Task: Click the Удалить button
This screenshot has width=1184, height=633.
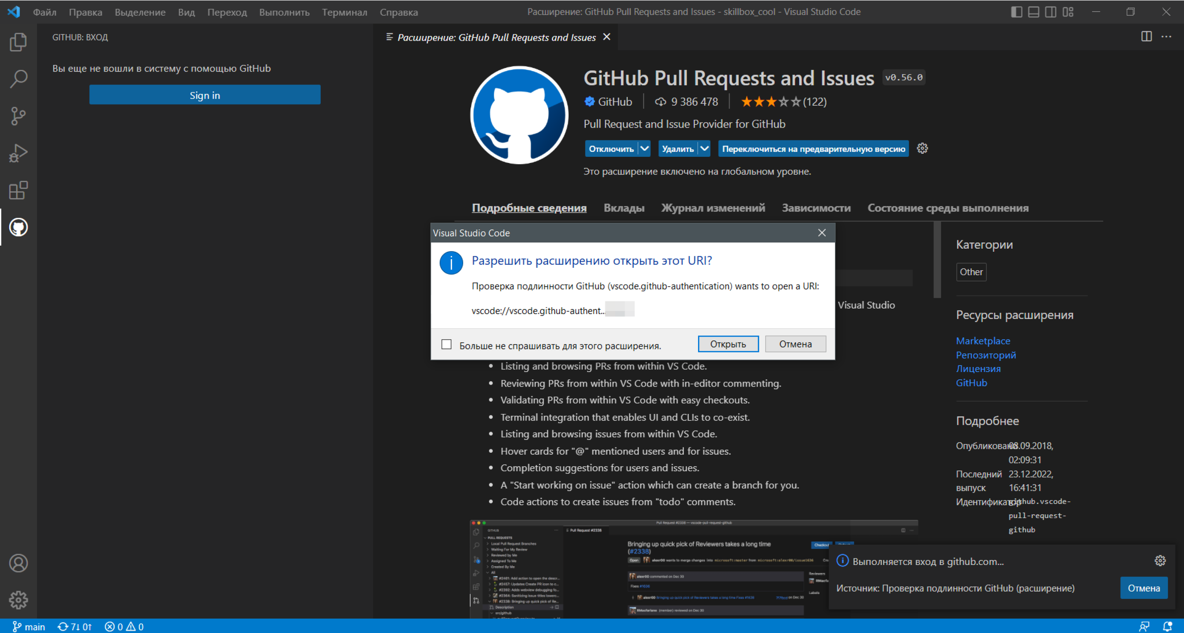Action: pyautogui.click(x=678, y=148)
